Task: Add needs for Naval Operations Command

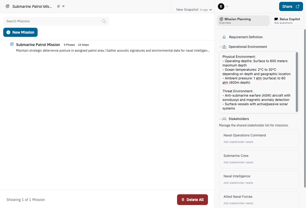Action: [x=238, y=142]
